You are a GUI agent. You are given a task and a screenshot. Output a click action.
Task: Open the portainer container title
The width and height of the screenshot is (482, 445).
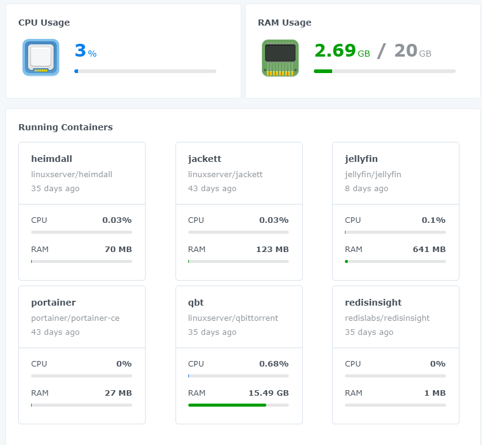click(53, 303)
